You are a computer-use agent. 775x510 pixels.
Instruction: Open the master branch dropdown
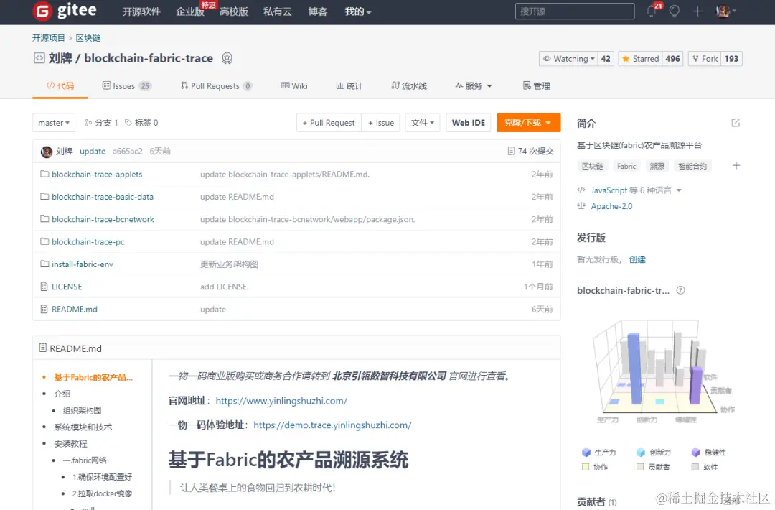[53, 123]
